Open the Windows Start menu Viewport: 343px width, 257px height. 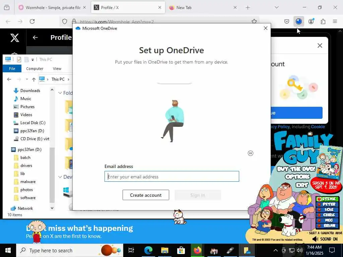(8, 250)
